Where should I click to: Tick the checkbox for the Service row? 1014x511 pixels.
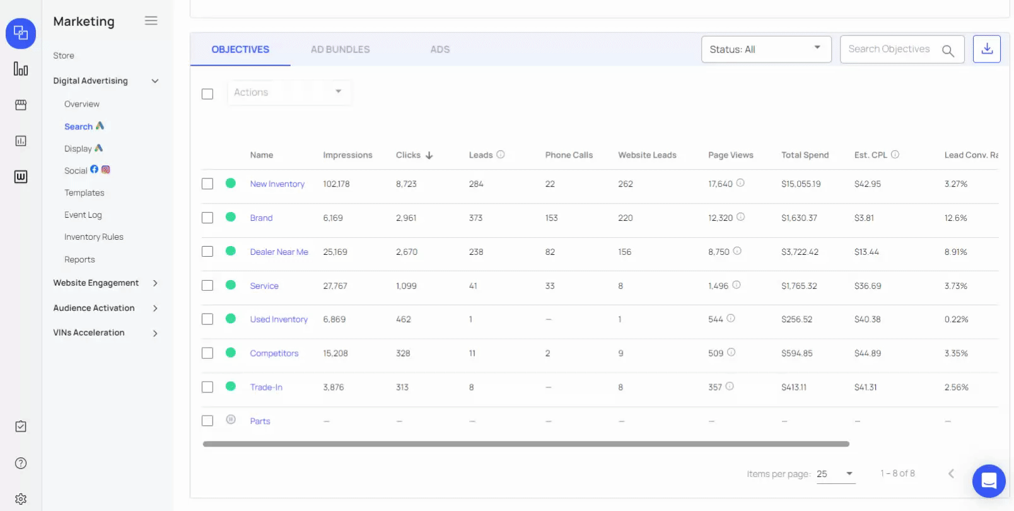207,286
